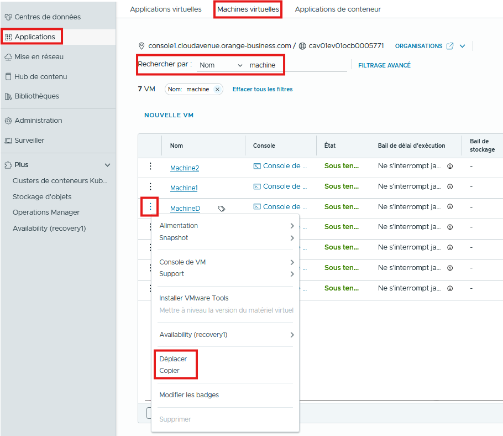The width and height of the screenshot is (503, 436).
Task: Open the three-dot menu for Machine2
Action: 150,166
